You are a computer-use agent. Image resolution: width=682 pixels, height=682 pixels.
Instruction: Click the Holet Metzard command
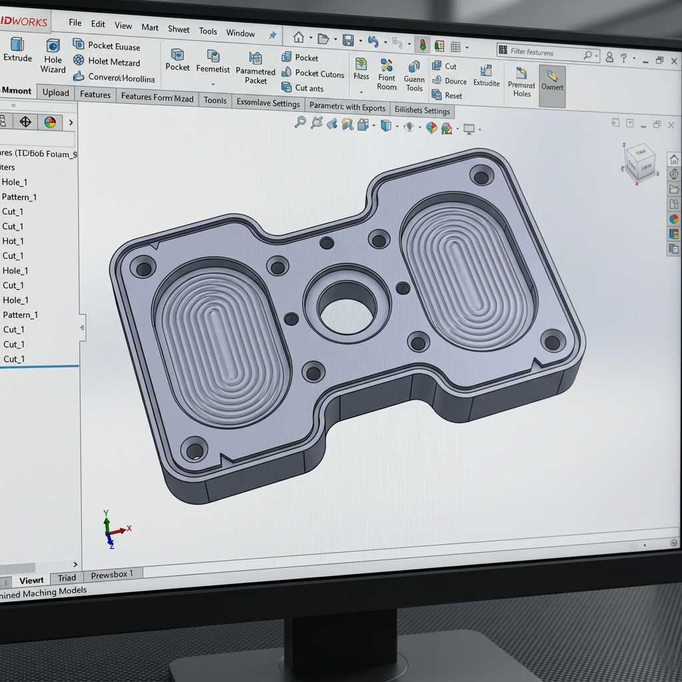(x=107, y=61)
